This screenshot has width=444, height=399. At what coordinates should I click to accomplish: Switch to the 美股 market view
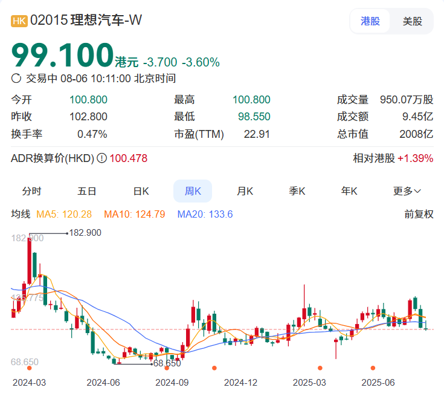[x=413, y=21]
